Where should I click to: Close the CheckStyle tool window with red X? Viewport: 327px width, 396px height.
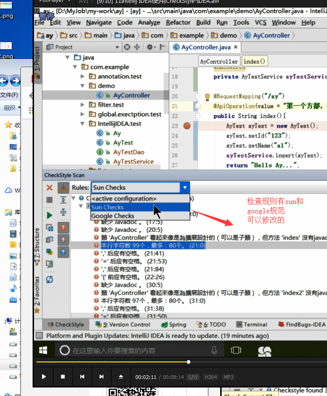pos(50,188)
